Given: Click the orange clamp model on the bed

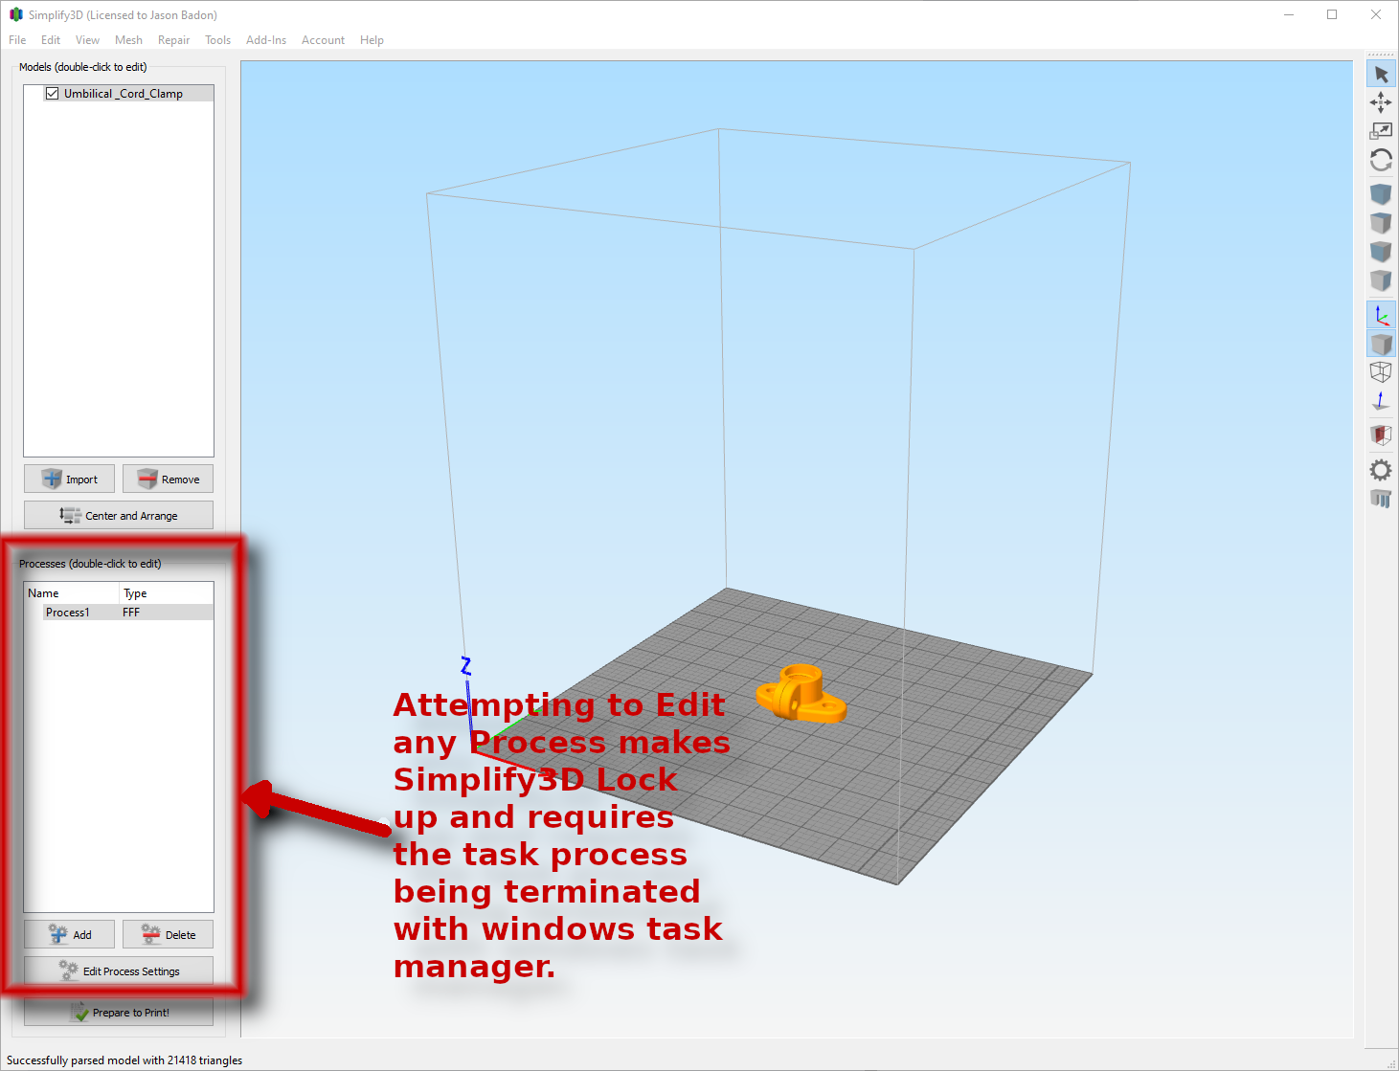Looking at the screenshot, I should click(801, 694).
